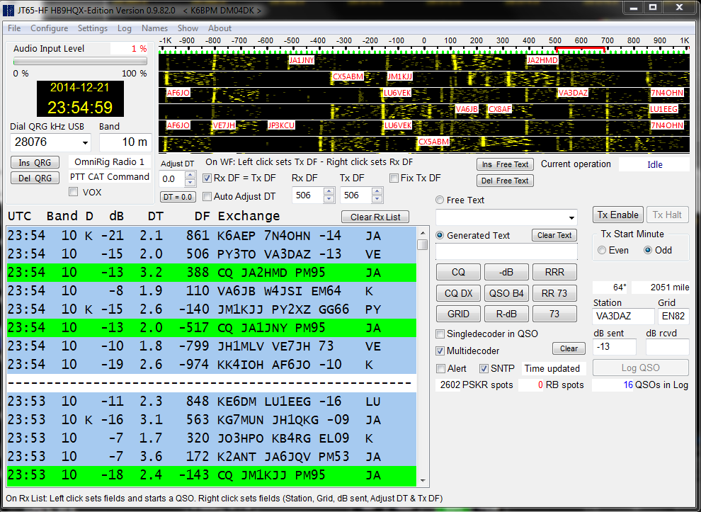The height and width of the screenshot is (512, 701).
Task: Click the Clear Text button
Action: pyautogui.click(x=554, y=235)
